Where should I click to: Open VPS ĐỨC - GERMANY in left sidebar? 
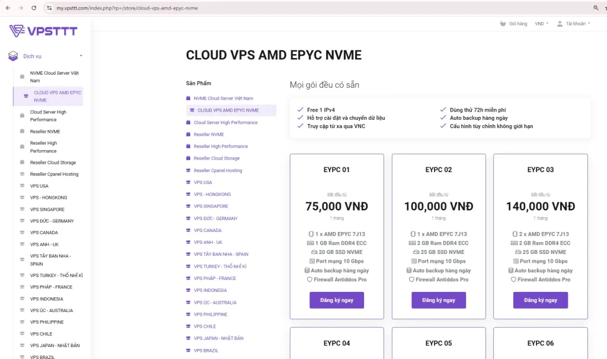coord(52,221)
